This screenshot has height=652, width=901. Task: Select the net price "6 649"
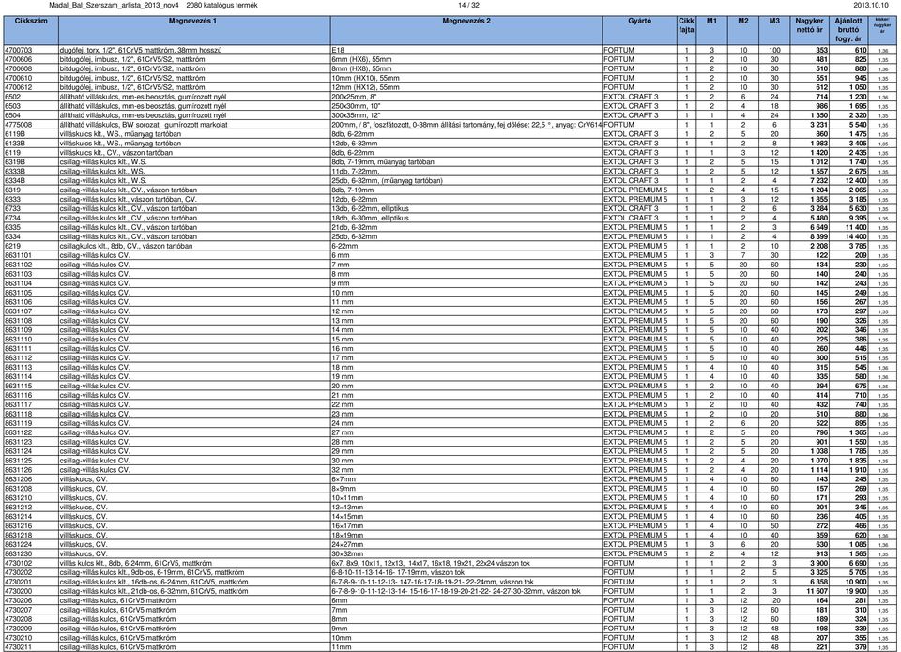[x=818, y=227]
